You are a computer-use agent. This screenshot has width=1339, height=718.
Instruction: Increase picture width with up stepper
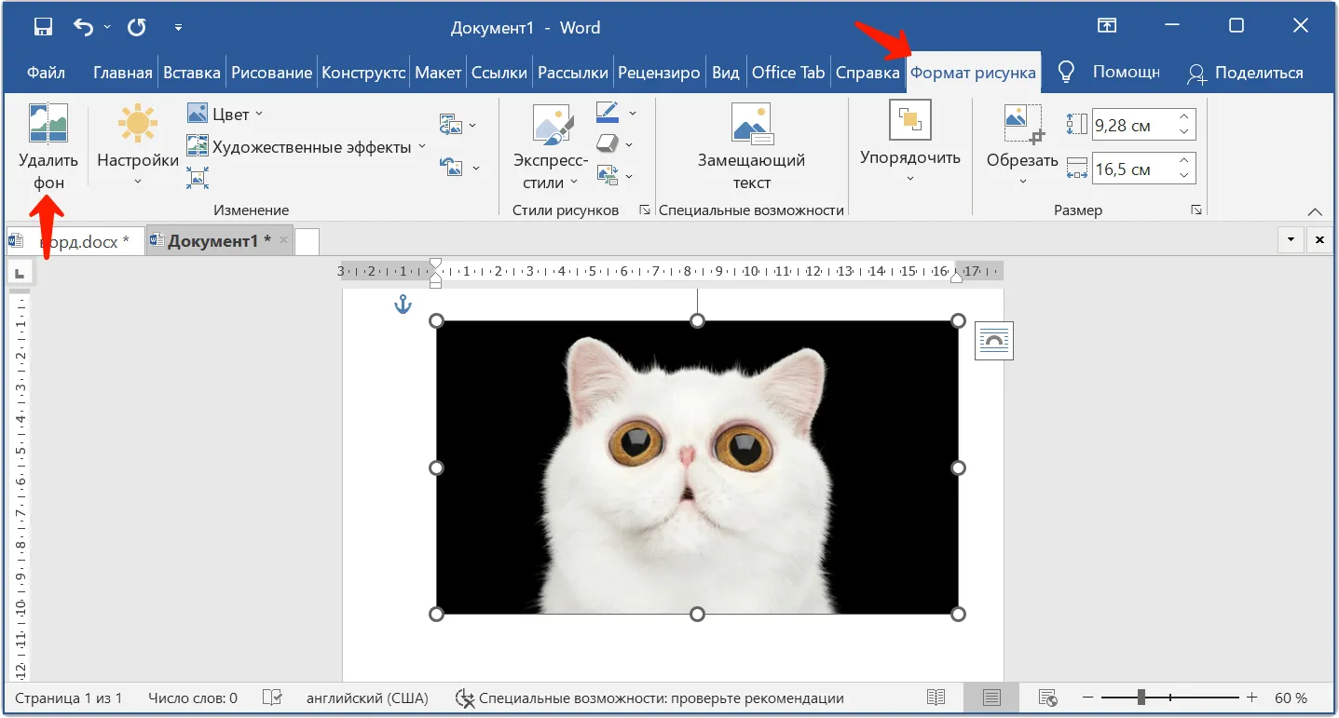point(1184,162)
